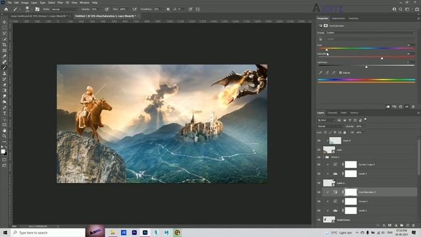This screenshot has width=421, height=237.
Task: Click the search icon at top right
Action: click(401, 9)
